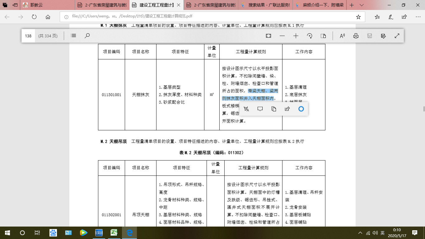Click the Save as icon
Viewport: 425px width, 239px height.
pyautogui.click(x=383, y=36)
